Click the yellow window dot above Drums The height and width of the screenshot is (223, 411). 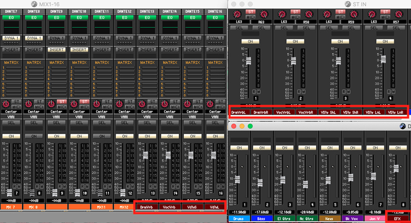point(242,126)
